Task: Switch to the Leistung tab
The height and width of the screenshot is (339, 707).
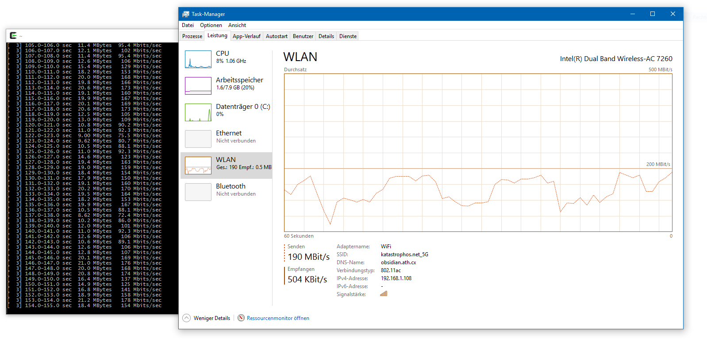Action: point(217,35)
